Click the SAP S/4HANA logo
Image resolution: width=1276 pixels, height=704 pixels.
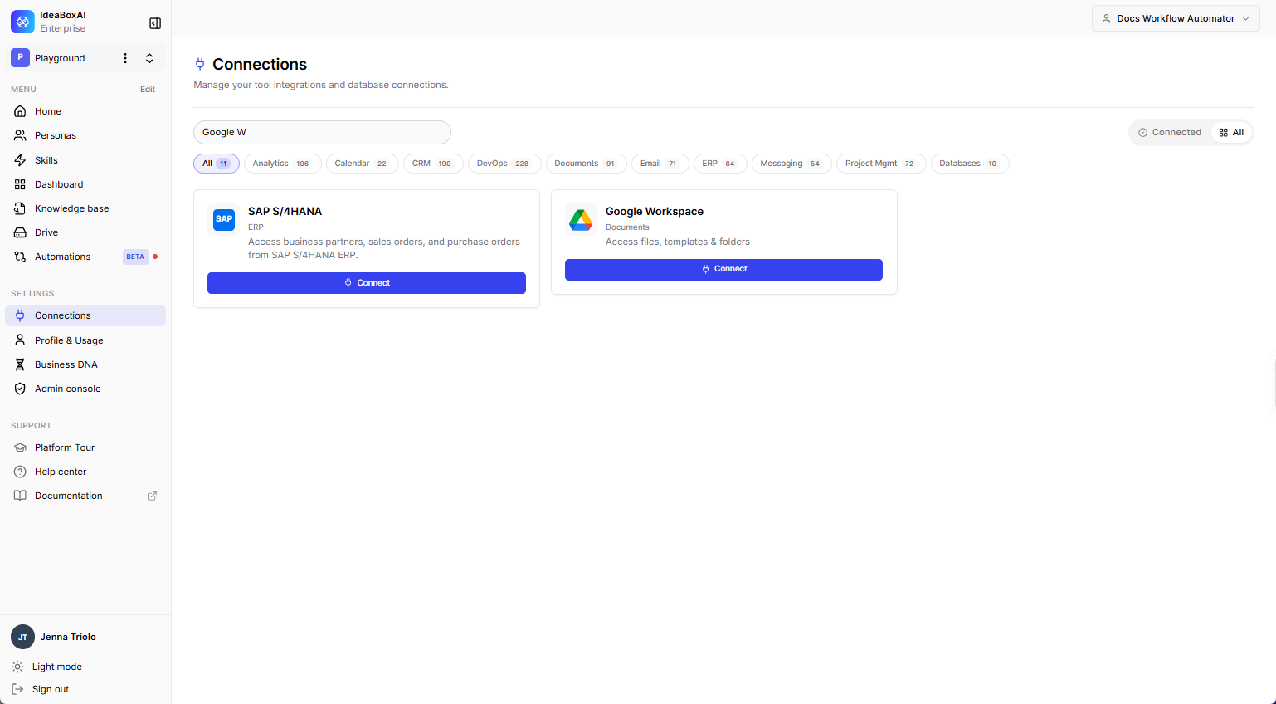(x=224, y=219)
